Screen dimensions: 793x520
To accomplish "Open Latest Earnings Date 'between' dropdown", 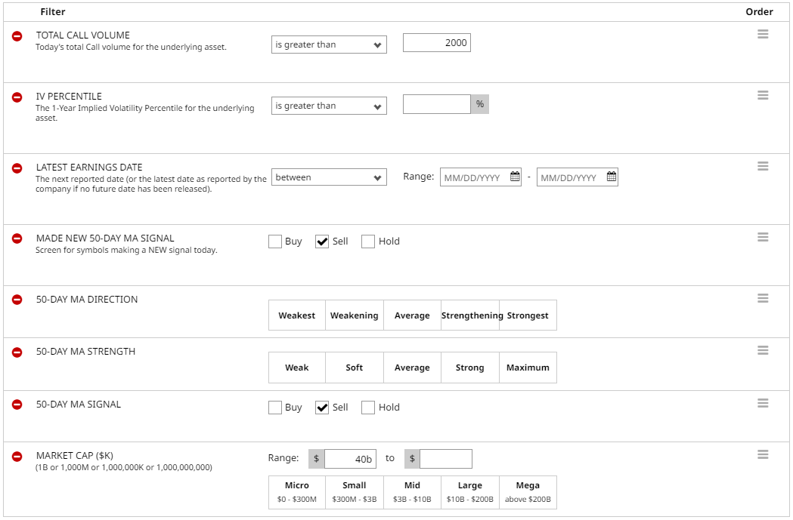I will 329,177.
